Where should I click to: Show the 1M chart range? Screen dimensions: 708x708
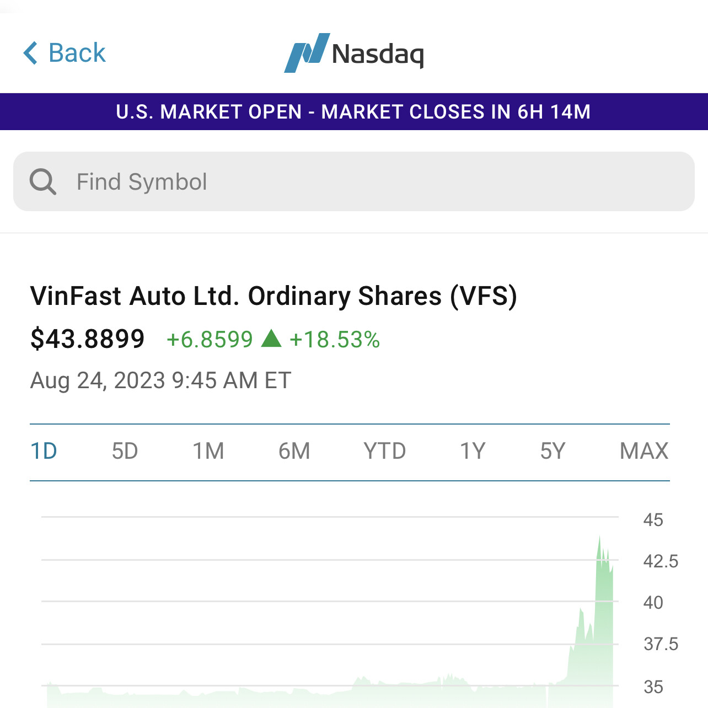pos(208,452)
